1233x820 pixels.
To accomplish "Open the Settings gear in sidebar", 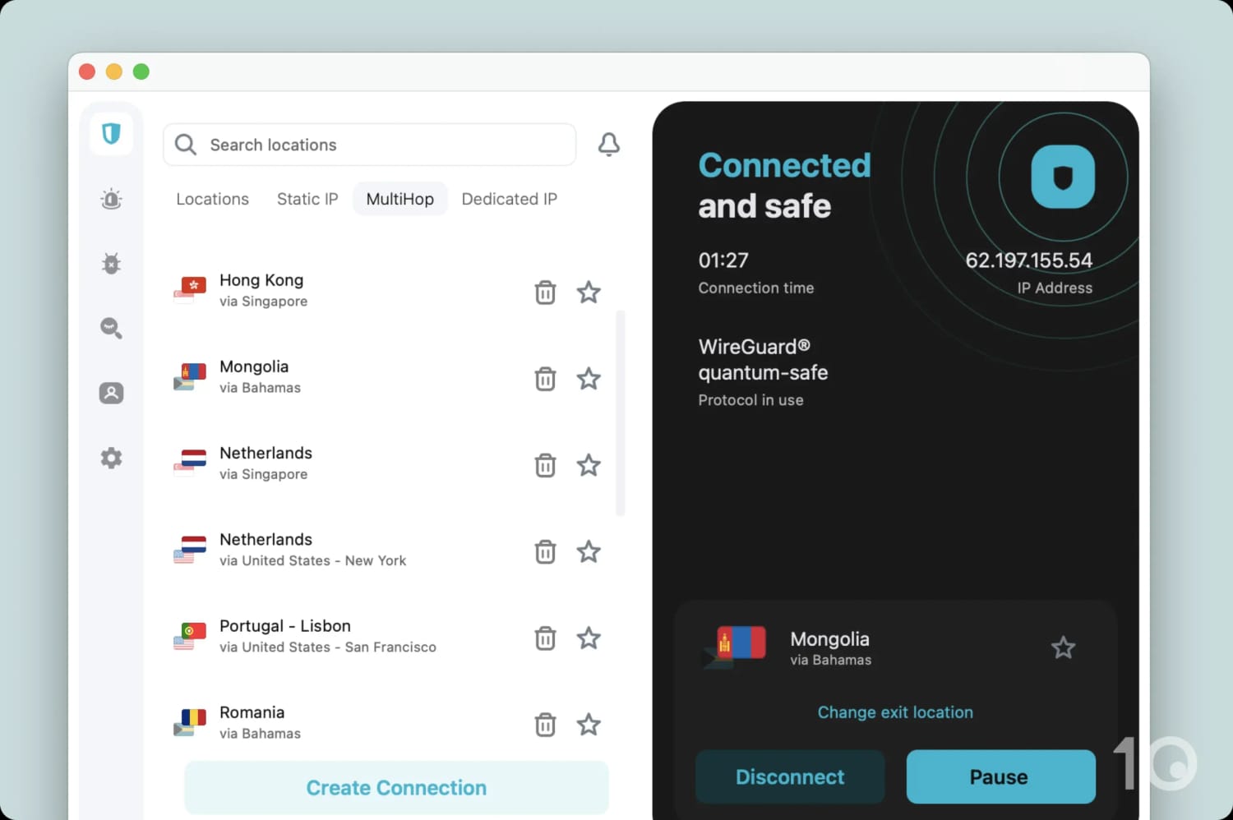I will click(111, 458).
